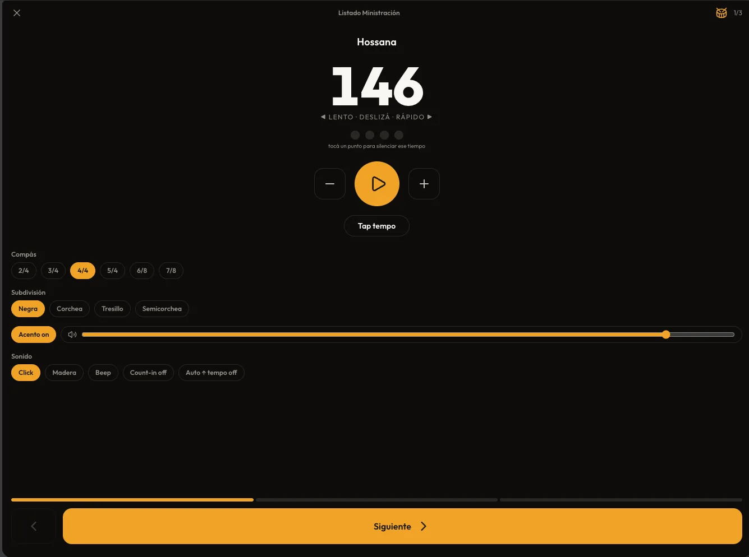Click the volume slider track
This screenshot has height=557, width=749.
point(408,335)
